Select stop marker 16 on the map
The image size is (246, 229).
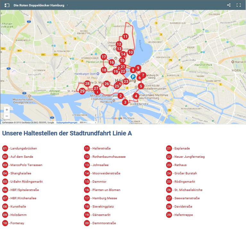click(x=112, y=62)
